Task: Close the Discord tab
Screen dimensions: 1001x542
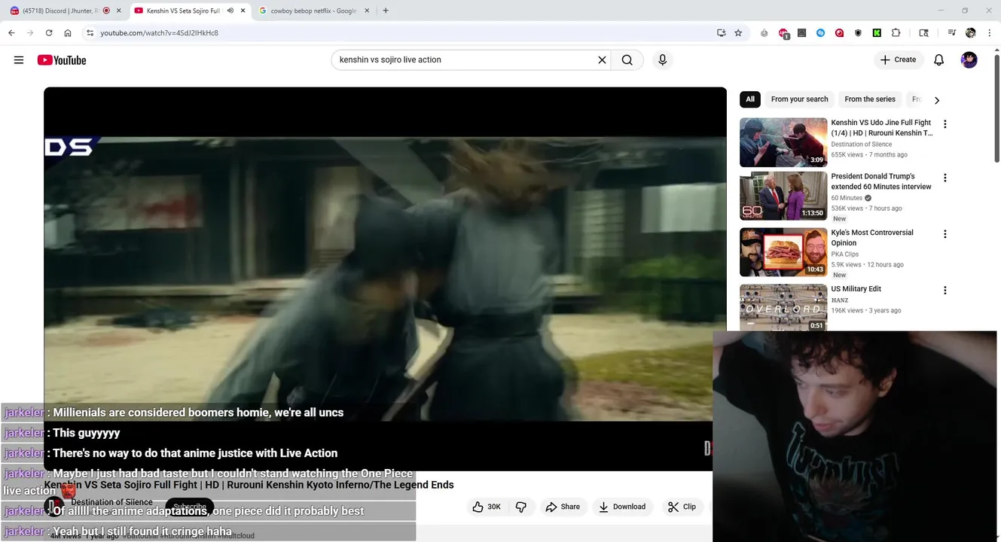Action: point(118,11)
